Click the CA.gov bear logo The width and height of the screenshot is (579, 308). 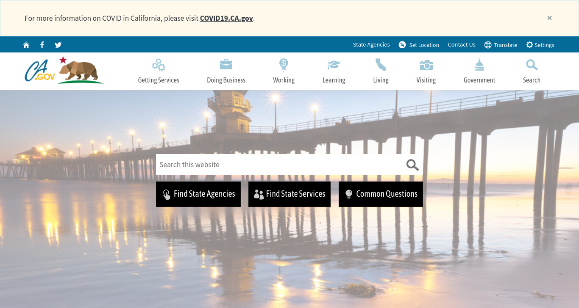pos(64,70)
